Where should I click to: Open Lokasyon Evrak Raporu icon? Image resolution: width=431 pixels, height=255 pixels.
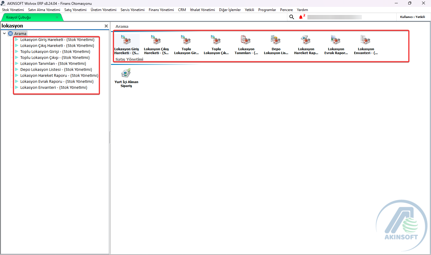pos(336,45)
